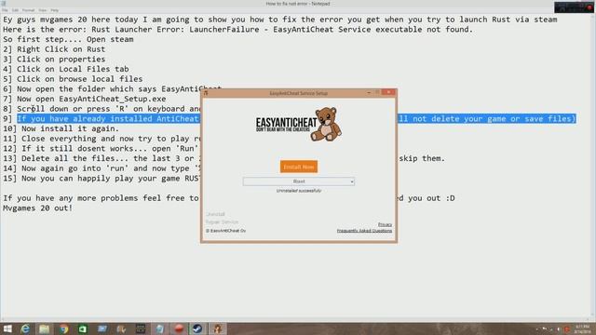Open the Notepad File menu
This screenshot has height=335, width=596.
(5, 10)
